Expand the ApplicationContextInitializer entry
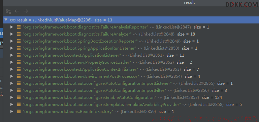The image size is (259, 122). (x=11, y=69)
